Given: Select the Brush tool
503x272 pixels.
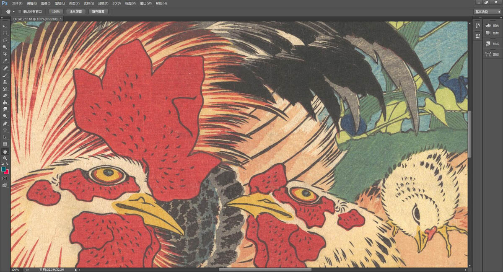Looking at the screenshot, I should pos(5,75).
